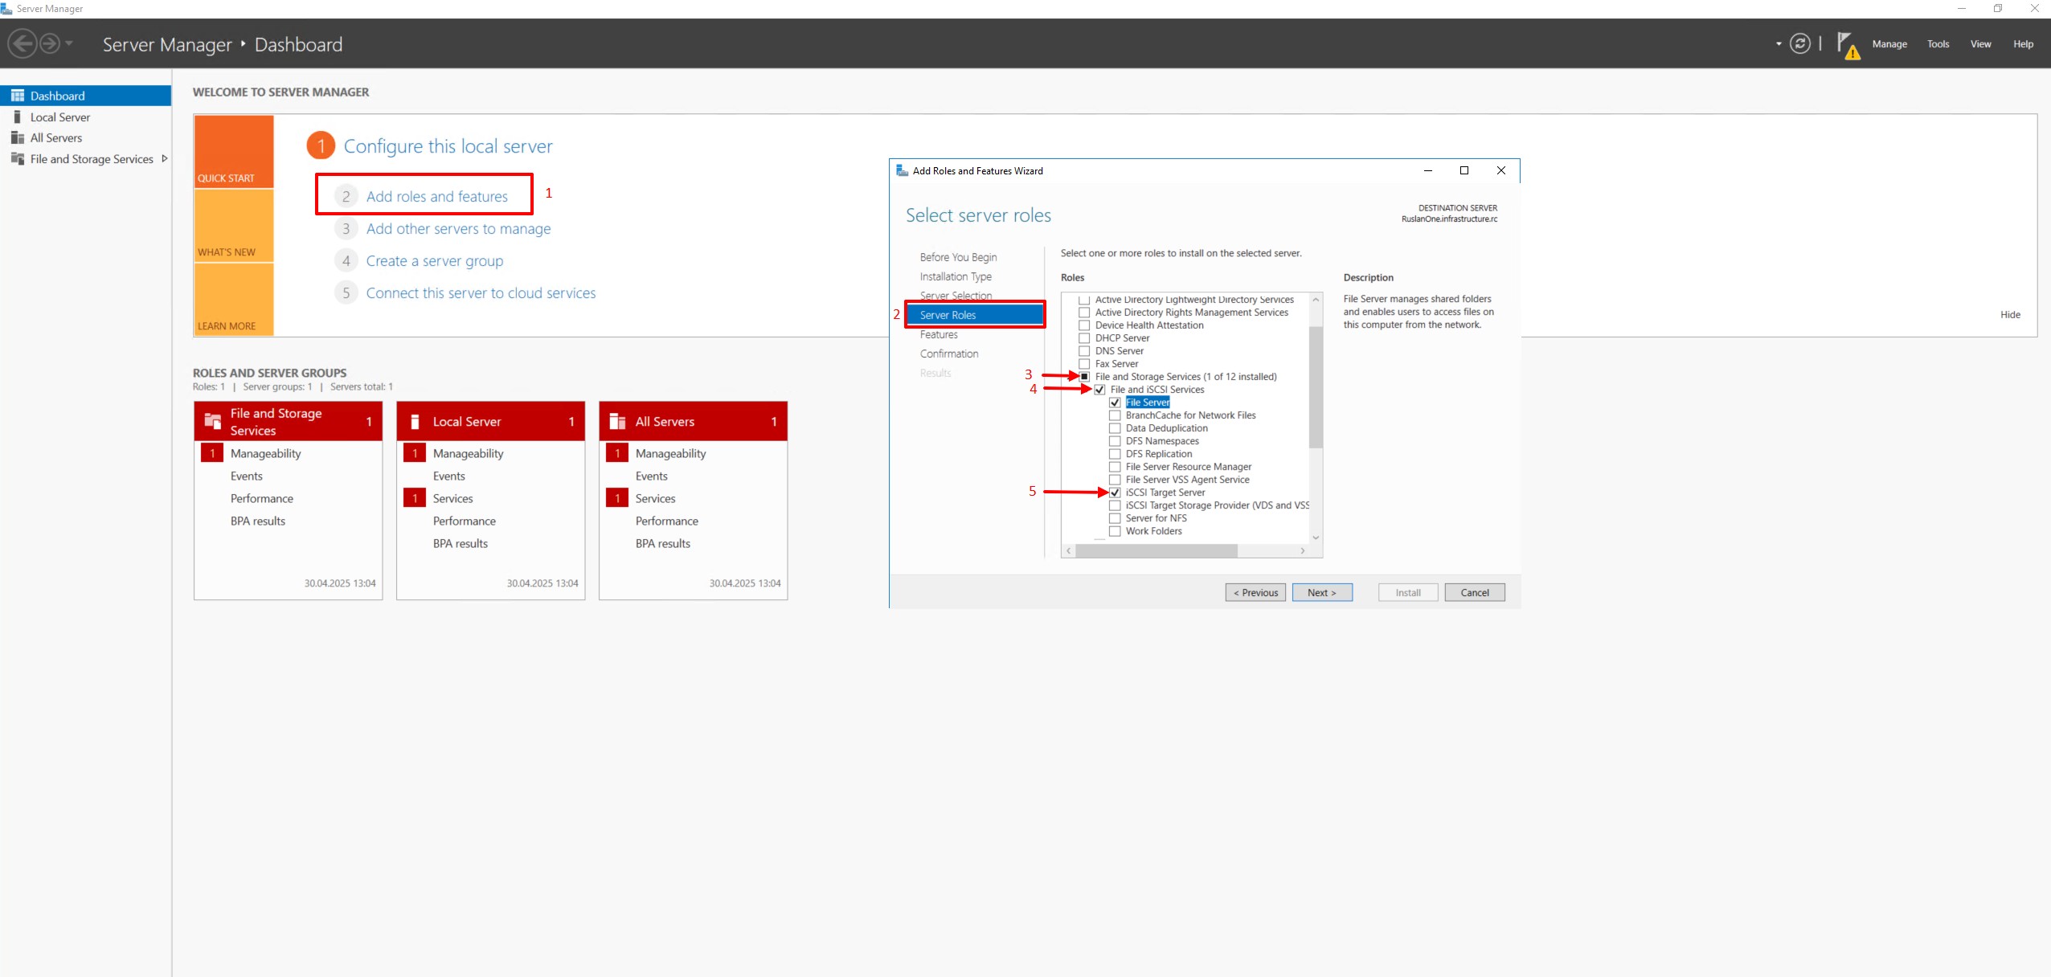
Task: Check the Fax Server role
Action: pos(1084,364)
